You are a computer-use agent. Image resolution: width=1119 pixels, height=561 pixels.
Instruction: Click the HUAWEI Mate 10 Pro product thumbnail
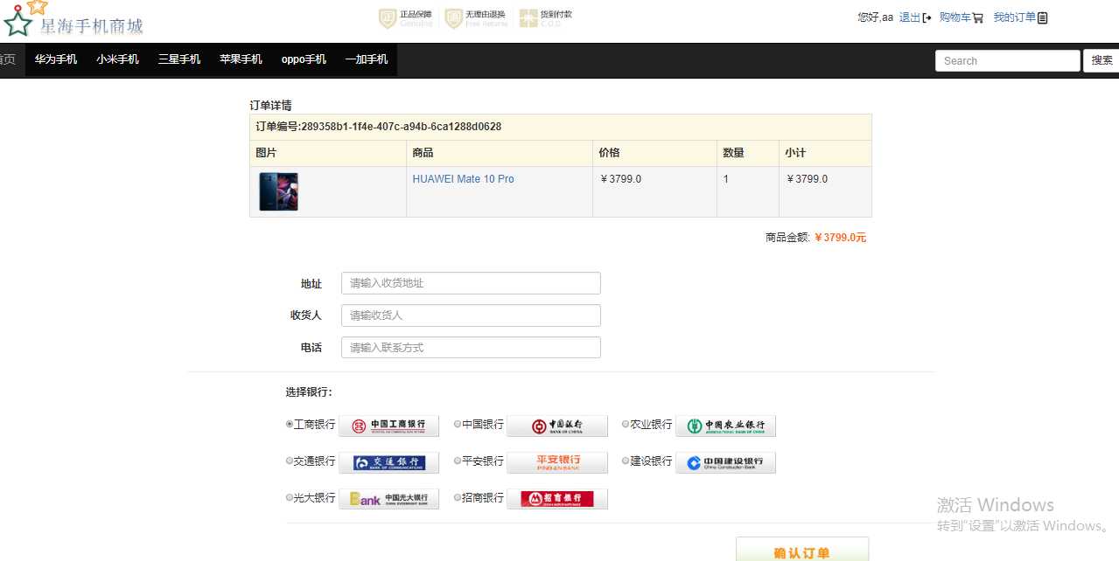pos(278,191)
